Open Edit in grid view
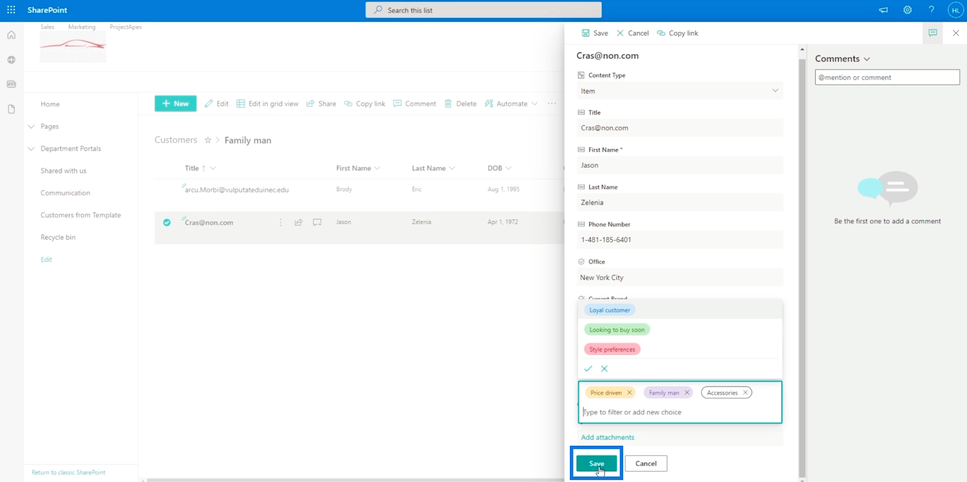Screen dimensions: 967x482 [x=267, y=104]
